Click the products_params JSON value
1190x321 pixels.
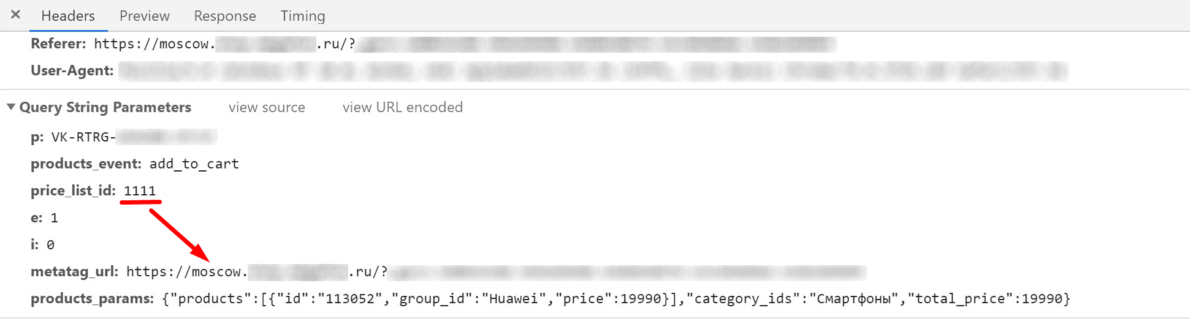coord(616,298)
